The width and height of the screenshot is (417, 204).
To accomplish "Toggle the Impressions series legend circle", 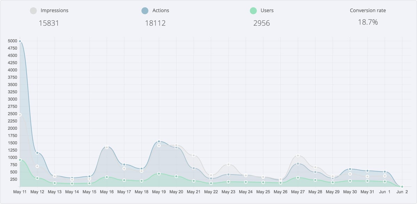I will click(33, 11).
